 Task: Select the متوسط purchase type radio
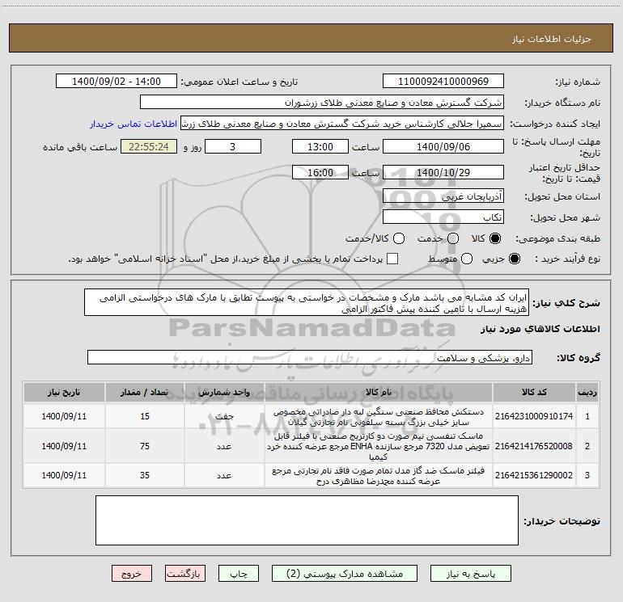pos(467,259)
